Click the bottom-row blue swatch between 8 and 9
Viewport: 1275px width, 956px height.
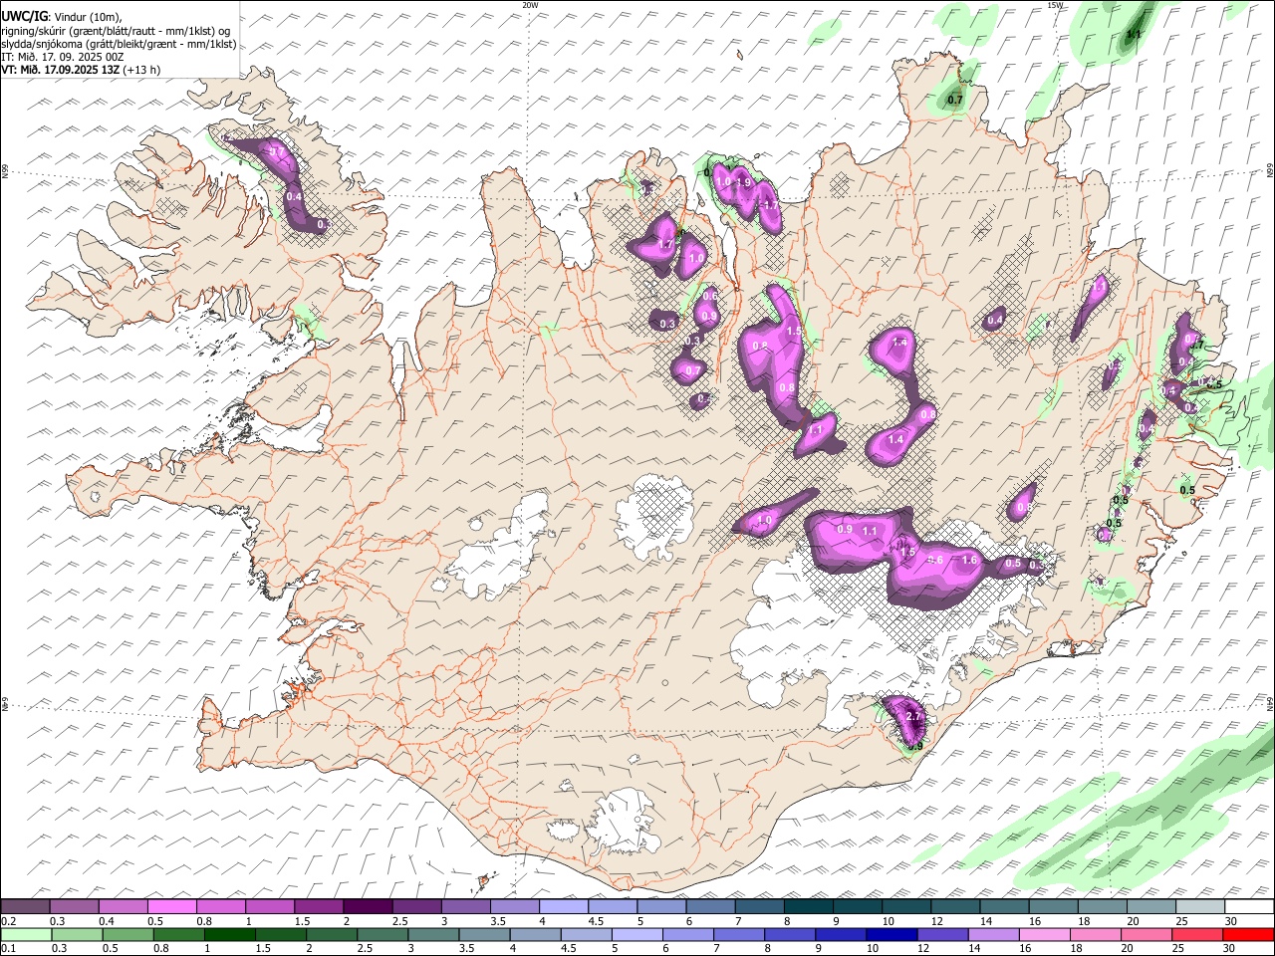coord(790,934)
